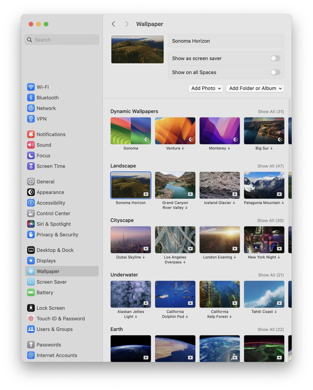This screenshot has width=313, height=390.
Task: Click the Search field in sidebar
Action: point(62,40)
